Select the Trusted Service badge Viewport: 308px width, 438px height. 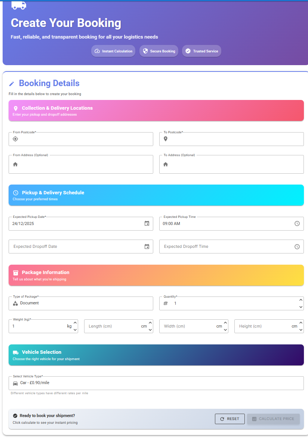[x=201, y=51]
